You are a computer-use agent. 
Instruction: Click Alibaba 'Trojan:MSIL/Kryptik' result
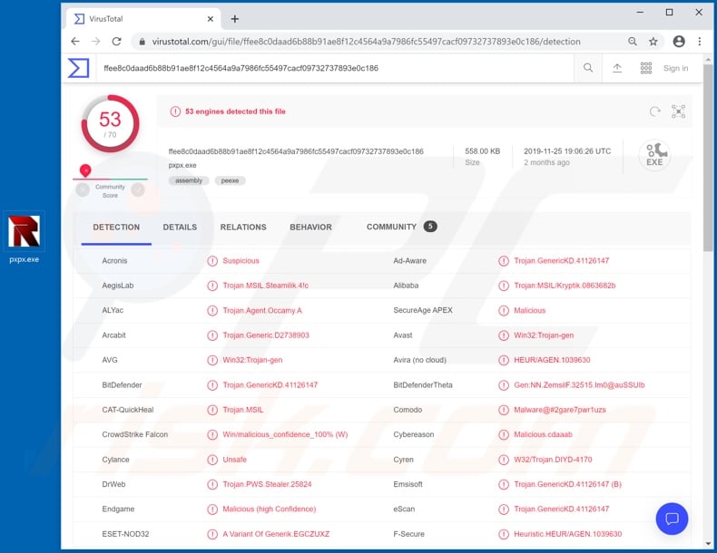coord(565,286)
